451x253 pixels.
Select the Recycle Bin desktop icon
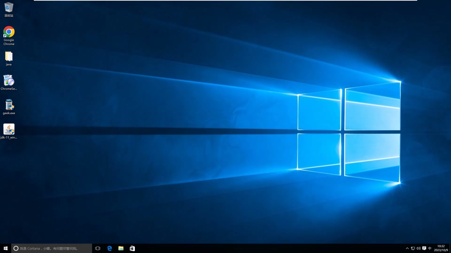(8, 9)
